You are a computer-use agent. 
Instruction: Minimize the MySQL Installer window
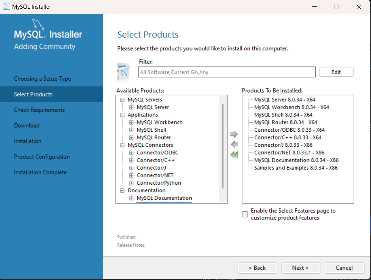click(315, 7)
